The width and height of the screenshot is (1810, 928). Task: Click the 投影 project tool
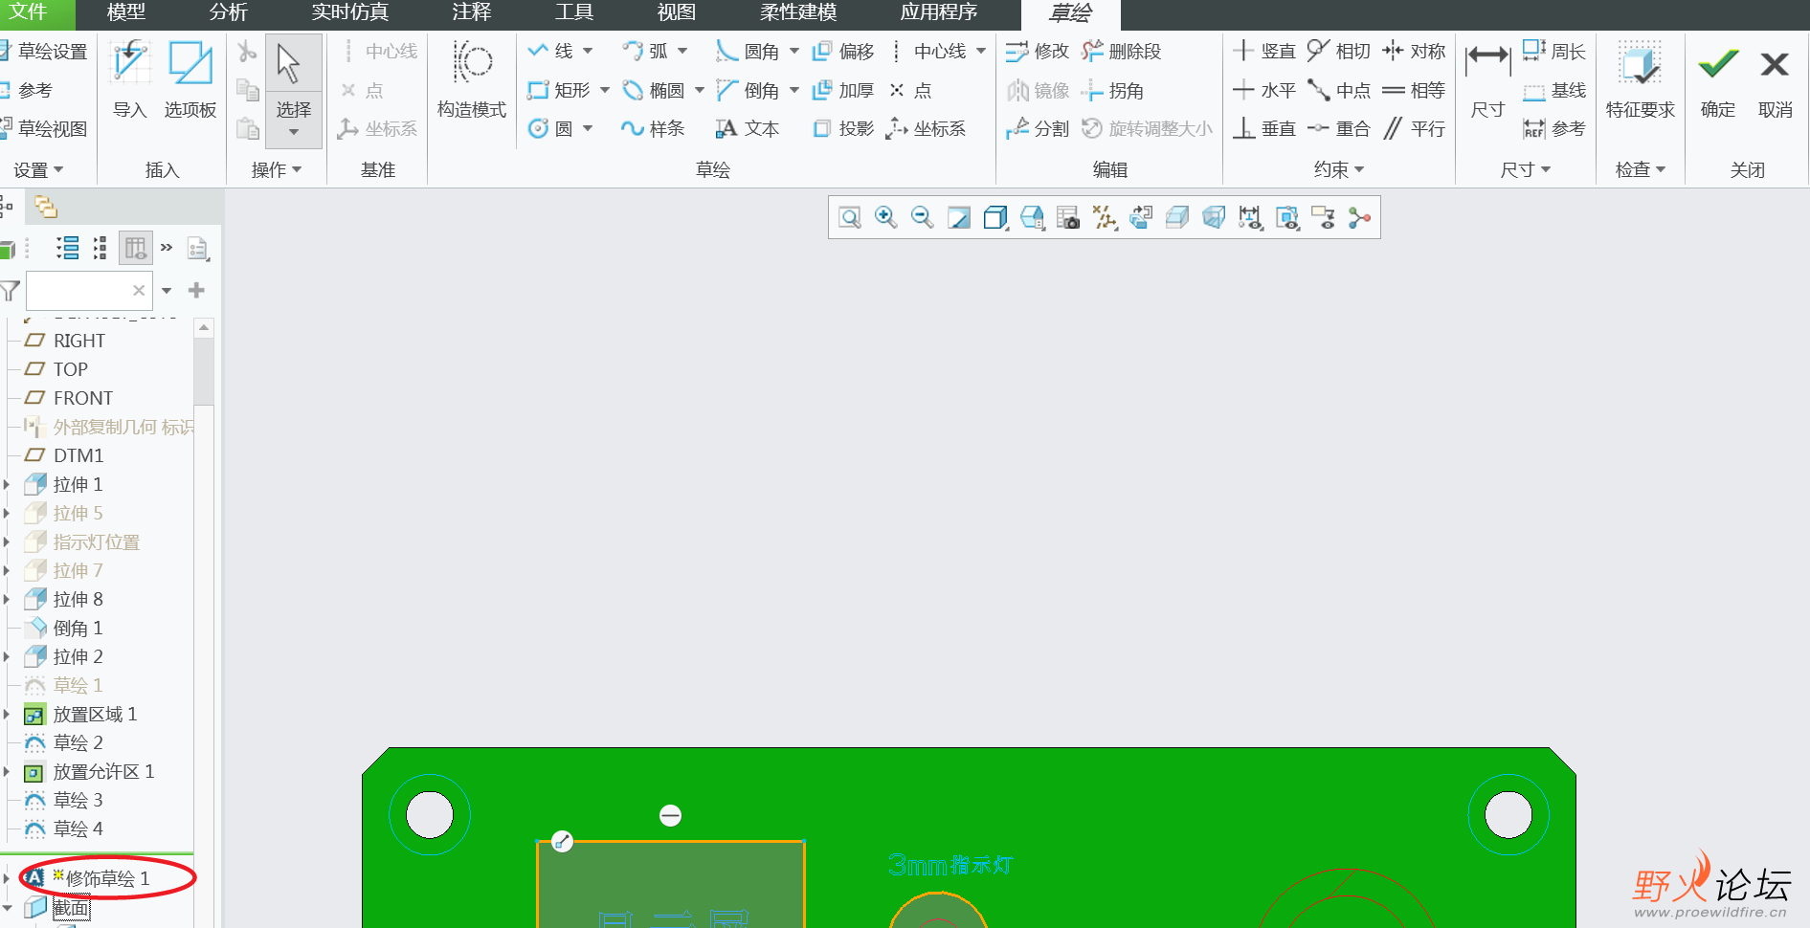[843, 128]
